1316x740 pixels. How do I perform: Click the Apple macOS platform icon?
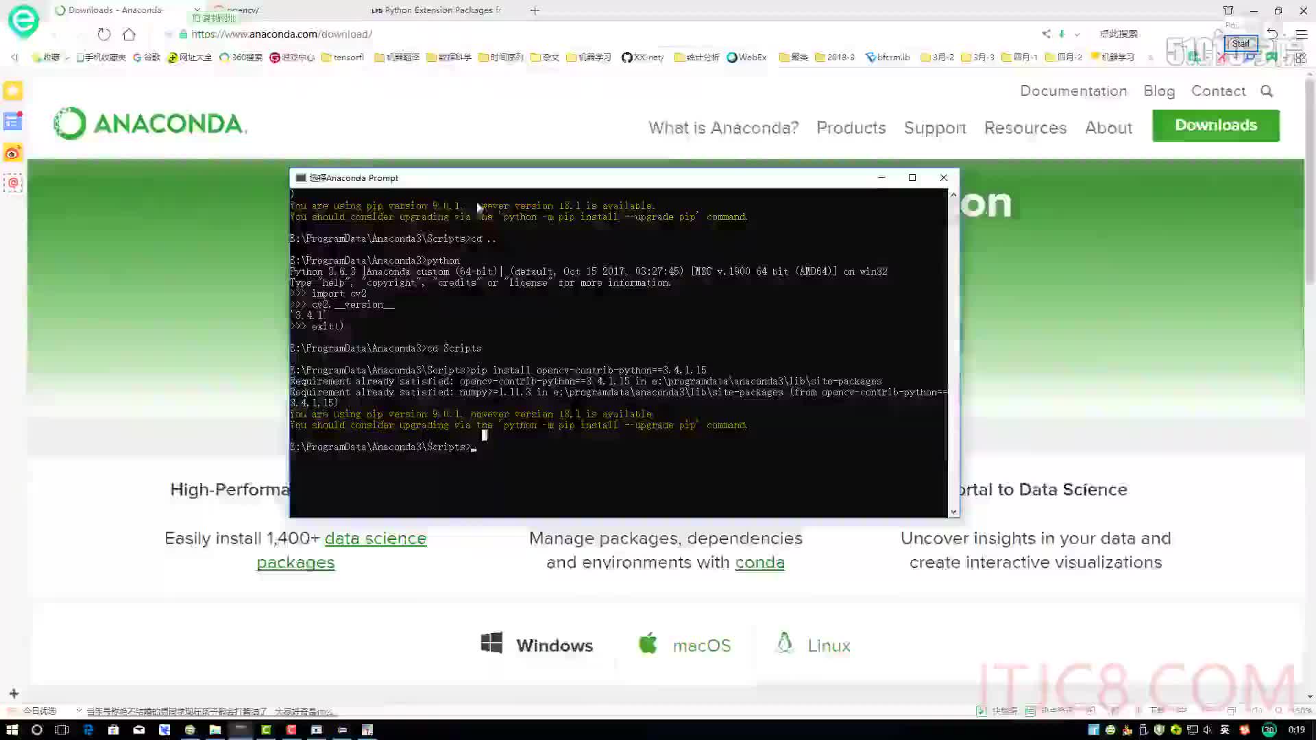(x=648, y=643)
